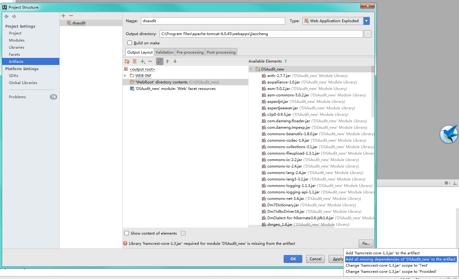
Task: Enable the Build on make checkbox
Action: (130, 43)
